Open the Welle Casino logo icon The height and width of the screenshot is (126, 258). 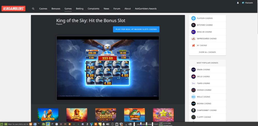(x=193, y=97)
